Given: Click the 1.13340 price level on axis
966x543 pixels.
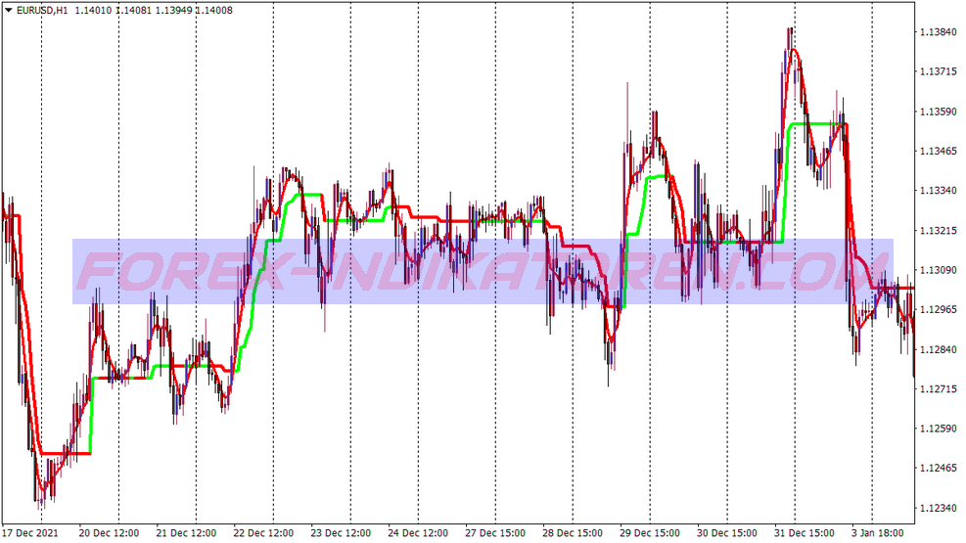Looking at the screenshot, I should (937, 191).
